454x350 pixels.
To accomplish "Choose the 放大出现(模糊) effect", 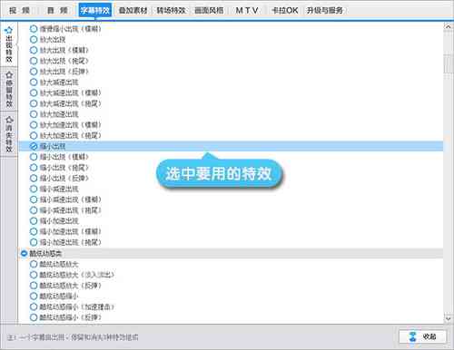I will [59, 50].
